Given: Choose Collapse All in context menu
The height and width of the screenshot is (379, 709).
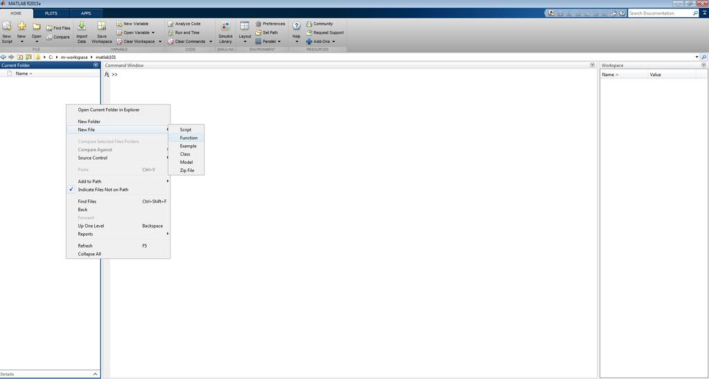Looking at the screenshot, I should pyautogui.click(x=118, y=254).
